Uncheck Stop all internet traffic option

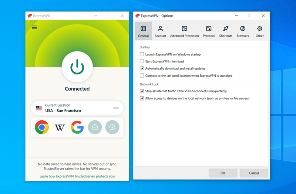tap(142, 91)
